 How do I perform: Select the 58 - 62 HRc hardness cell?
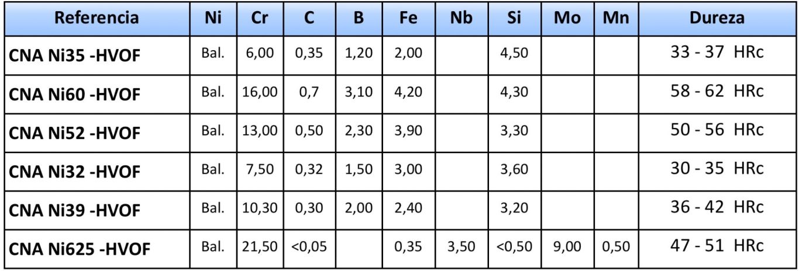(x=717, y=93)
